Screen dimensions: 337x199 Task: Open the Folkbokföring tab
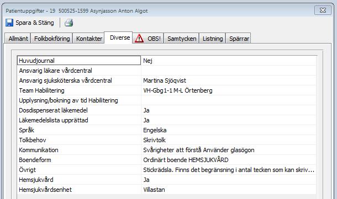point(52,39)
